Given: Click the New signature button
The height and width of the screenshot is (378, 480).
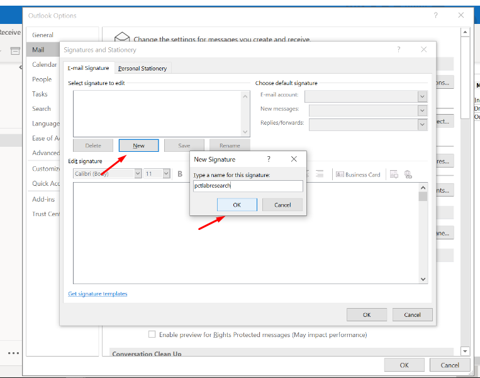Looking at the screenshot, I should [x=138, y=146].
